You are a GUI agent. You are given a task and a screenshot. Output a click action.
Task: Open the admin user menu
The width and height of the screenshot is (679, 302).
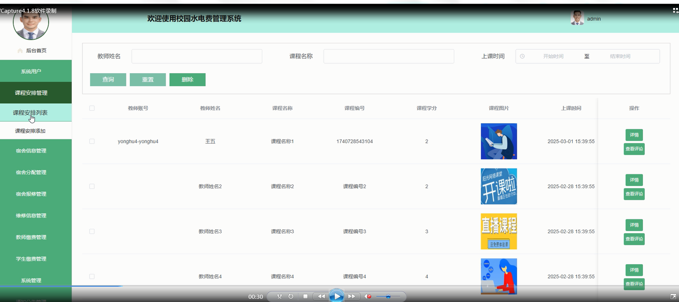point(594,19)
